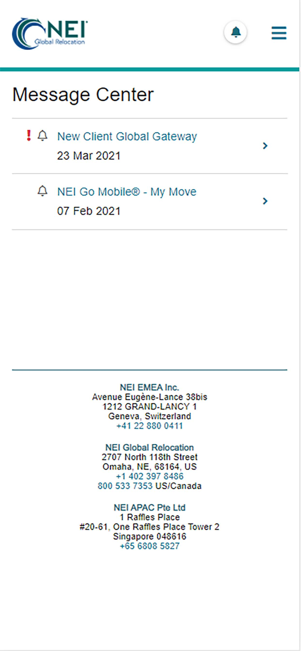
Task: Expand the New Client Global Gateway message
Action: click(x=265, y=146)
